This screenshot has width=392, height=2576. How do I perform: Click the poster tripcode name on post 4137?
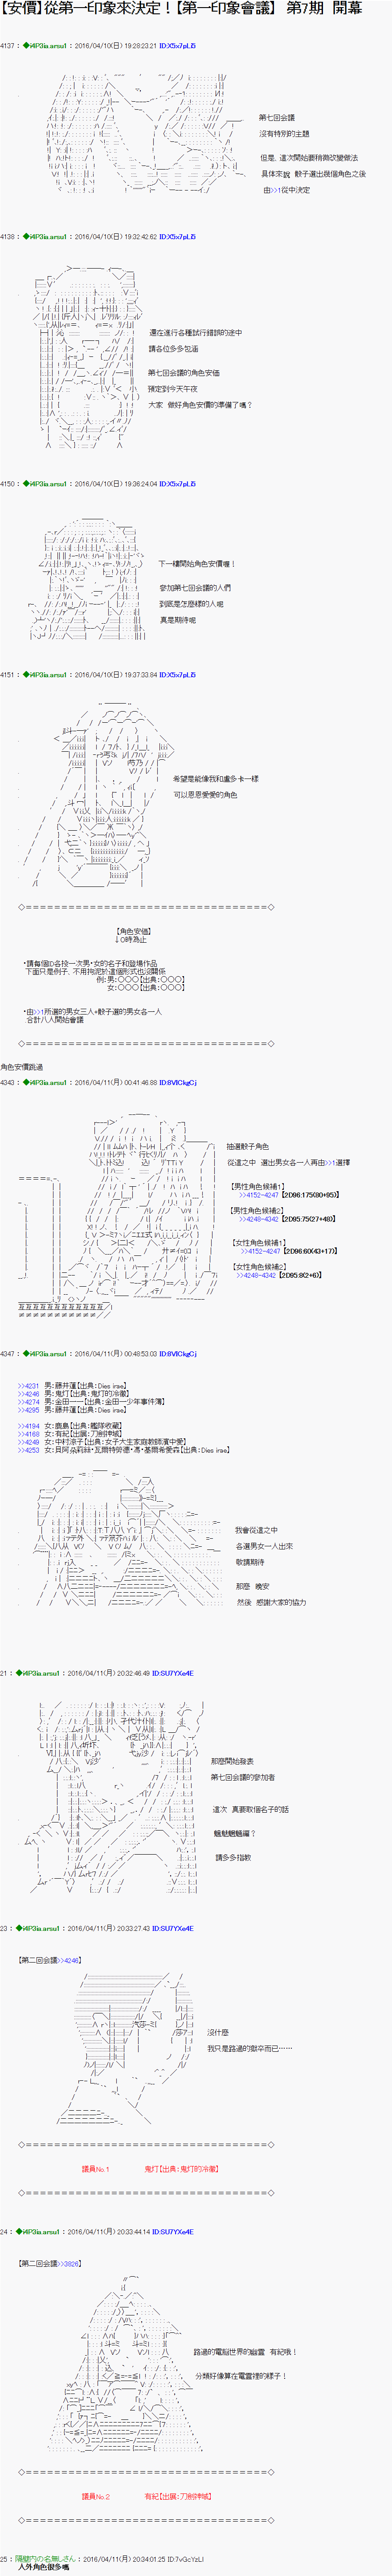[x=44, y=46]
